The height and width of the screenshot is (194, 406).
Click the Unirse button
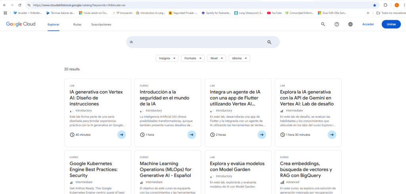391,24
